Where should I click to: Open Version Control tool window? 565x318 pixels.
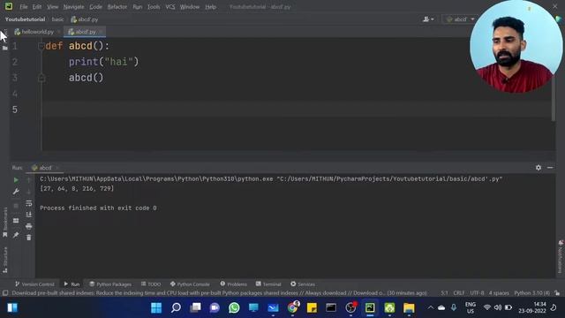[x=34, y=284]
